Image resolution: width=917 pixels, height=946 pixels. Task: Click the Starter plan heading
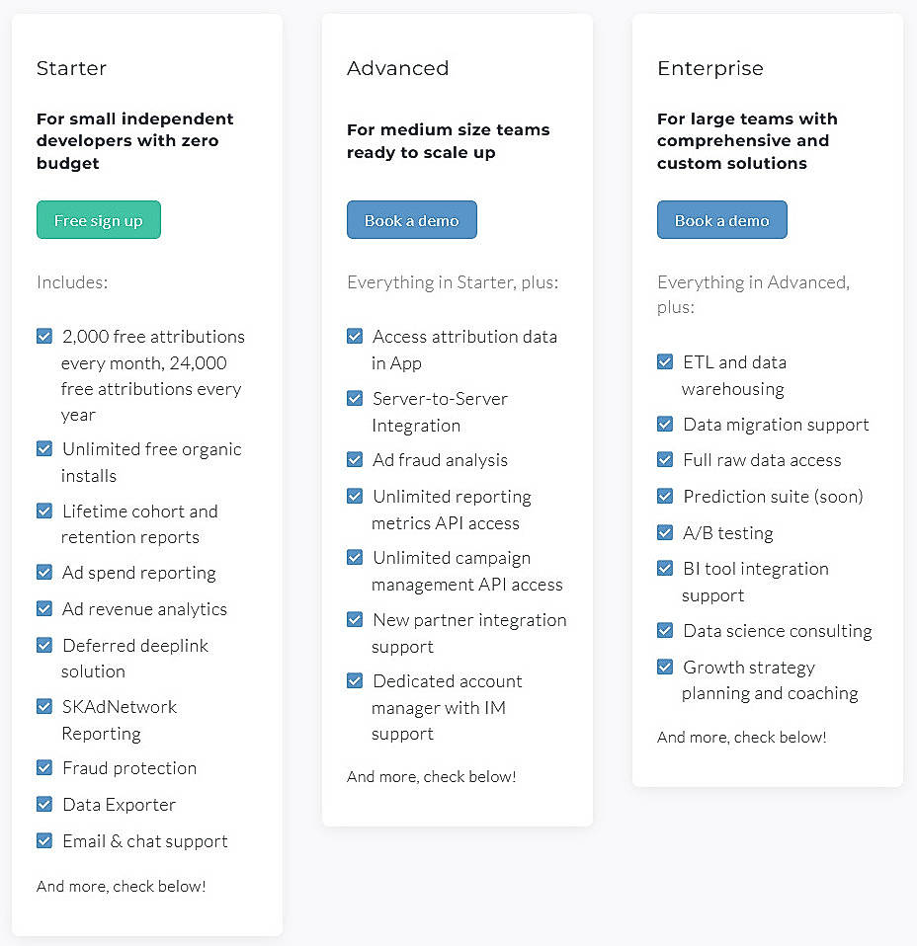click(x=71, y=68)
